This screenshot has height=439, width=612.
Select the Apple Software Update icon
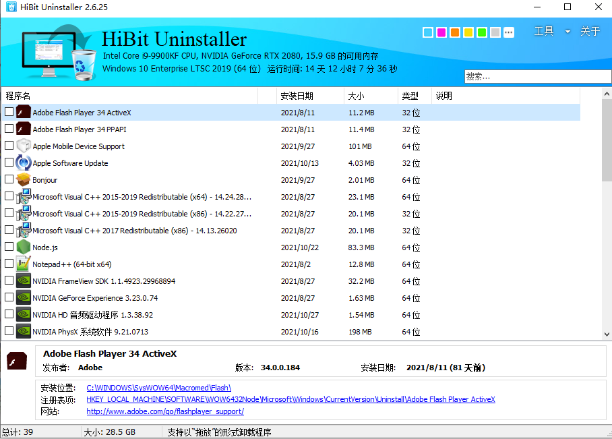point(24,163)
